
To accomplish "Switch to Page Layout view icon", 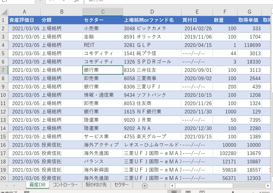I will click(188, 192).
